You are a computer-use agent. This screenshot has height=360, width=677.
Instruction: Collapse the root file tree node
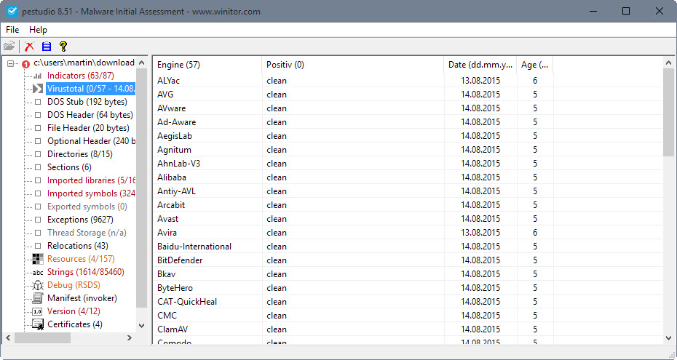(x=11, y=63)
